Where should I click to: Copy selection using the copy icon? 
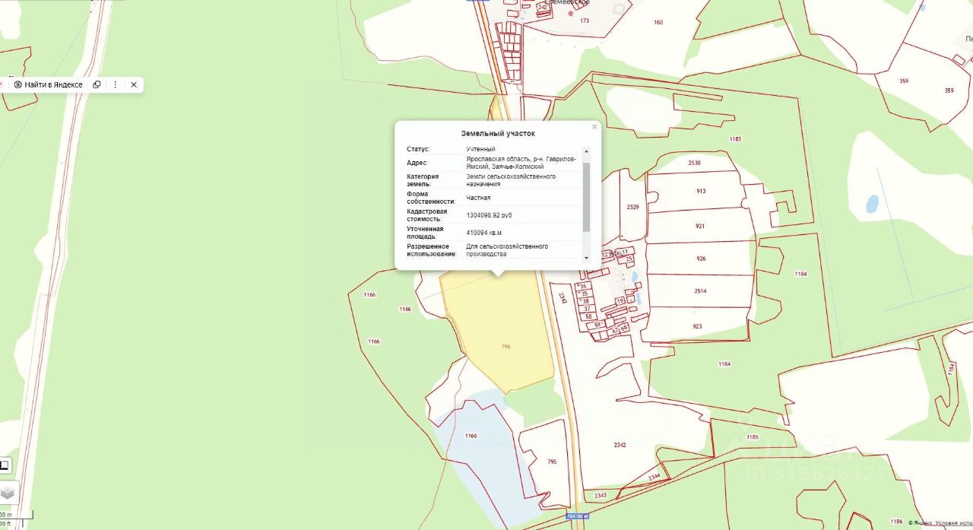pyautogui.click(x=97, y=84)
